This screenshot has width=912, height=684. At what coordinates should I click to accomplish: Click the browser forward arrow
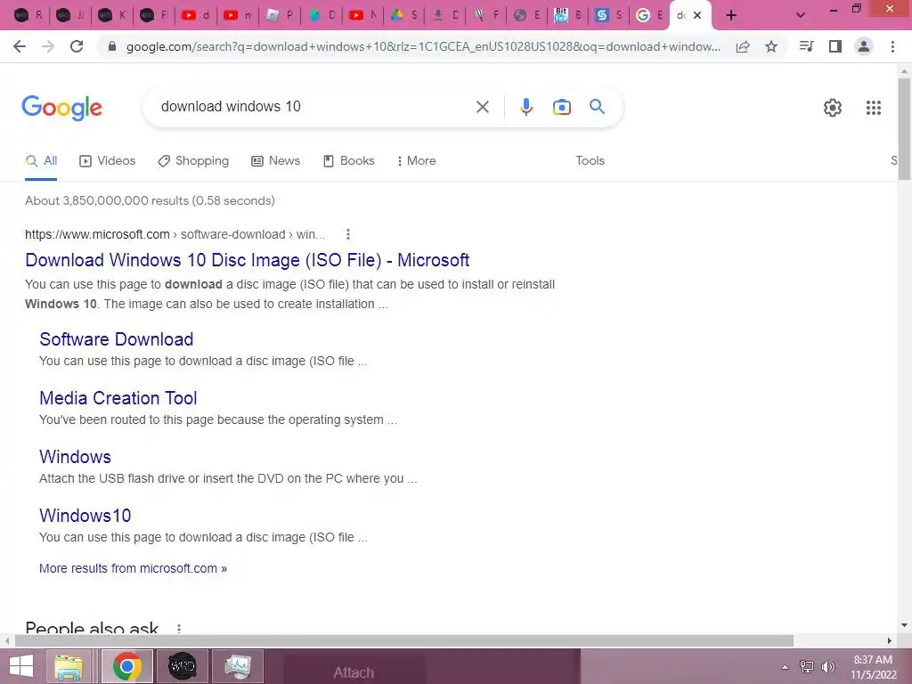coord(48,46)
